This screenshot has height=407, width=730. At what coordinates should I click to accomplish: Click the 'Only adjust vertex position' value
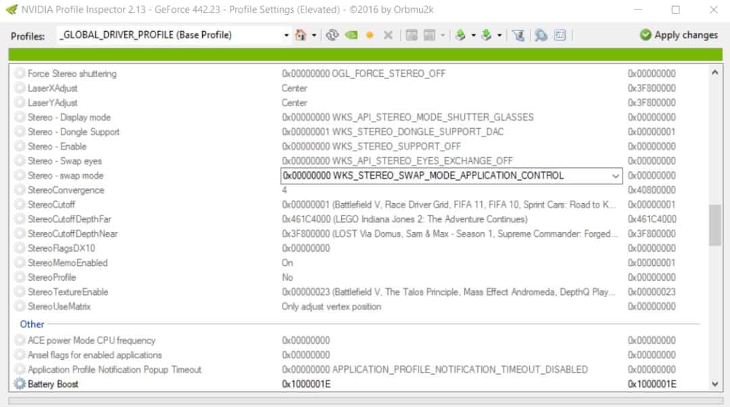click(x=331, y=306)
